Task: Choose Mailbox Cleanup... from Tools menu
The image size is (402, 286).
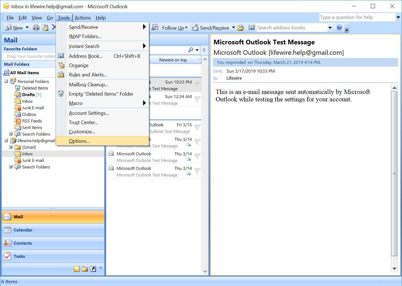Action: pyautogui.click(x=102, y=85)
